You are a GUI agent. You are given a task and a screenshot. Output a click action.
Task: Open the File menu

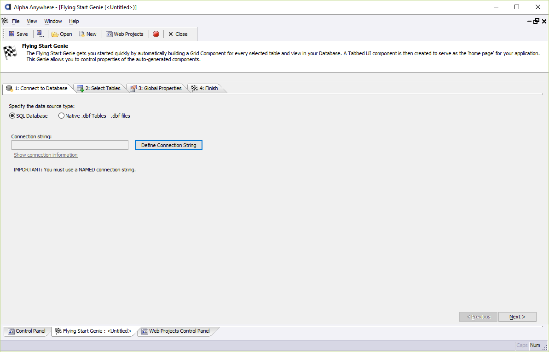pos(16,21)
